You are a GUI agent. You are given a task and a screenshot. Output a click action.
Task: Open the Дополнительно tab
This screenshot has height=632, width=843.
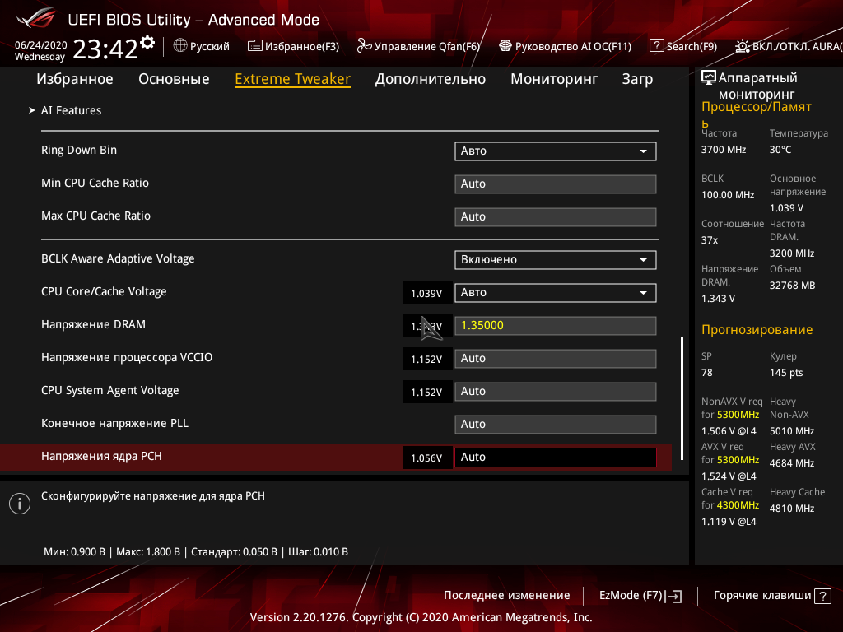click(430, 79)
